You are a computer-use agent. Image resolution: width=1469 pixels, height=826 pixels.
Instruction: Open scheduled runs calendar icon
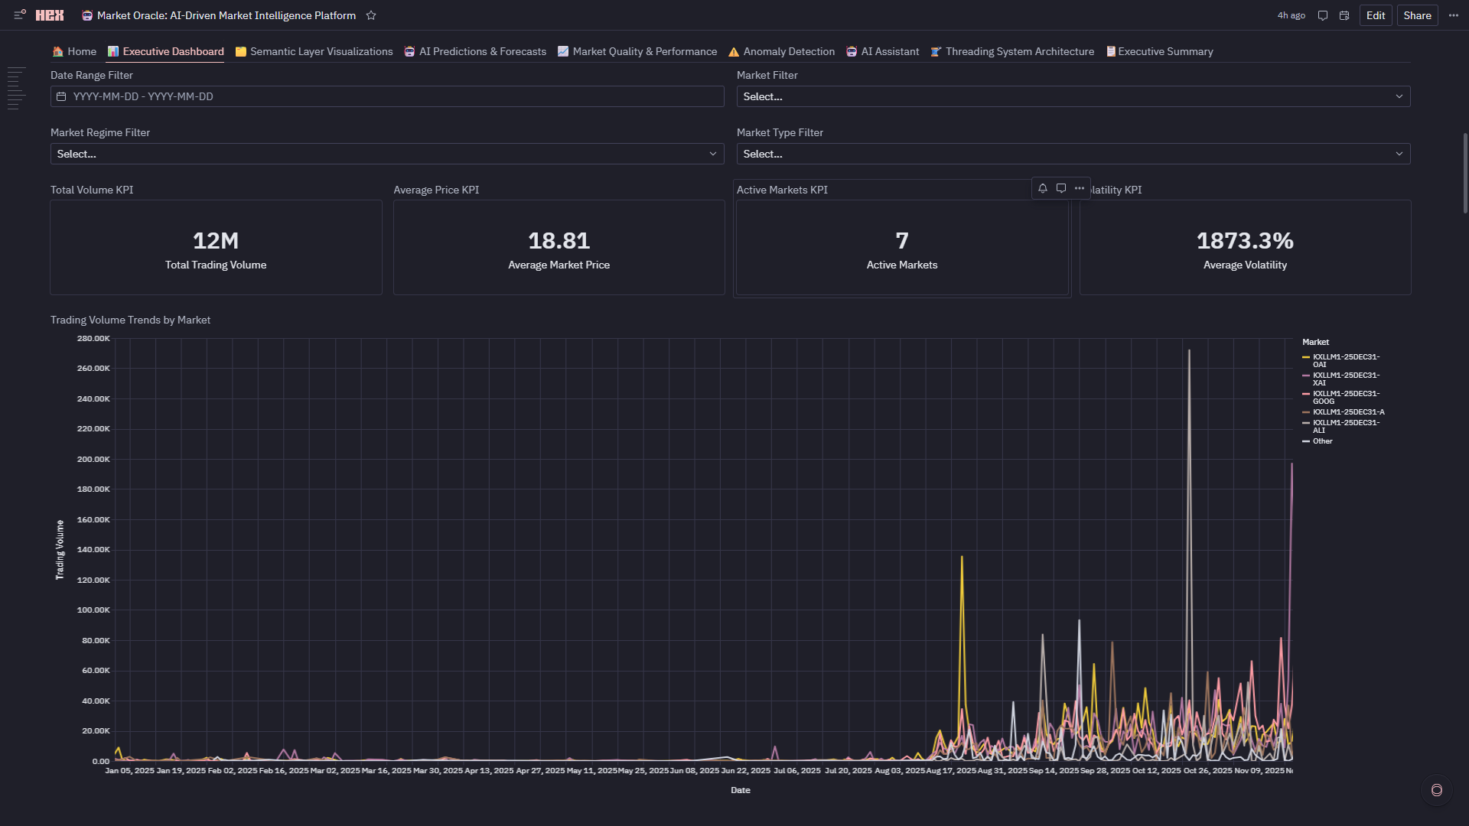tap(1344, 15)
